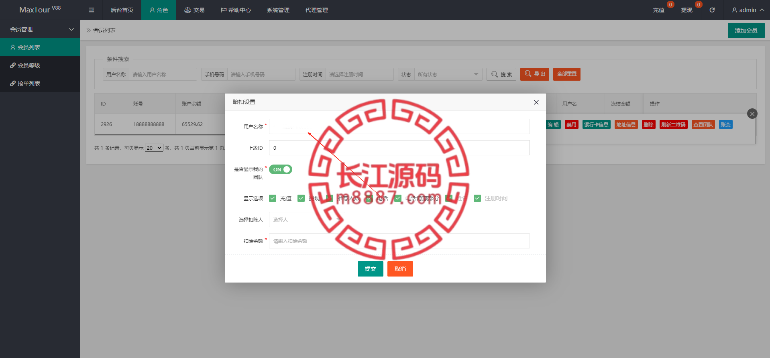The height and width of the screenshot is (358, 770).
Task: Click the 添加会员 button
Action: [746, 31]
